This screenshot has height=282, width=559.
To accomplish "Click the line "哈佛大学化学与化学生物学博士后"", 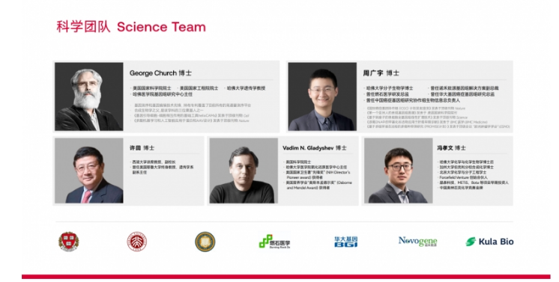I will (x=466, y=162).
